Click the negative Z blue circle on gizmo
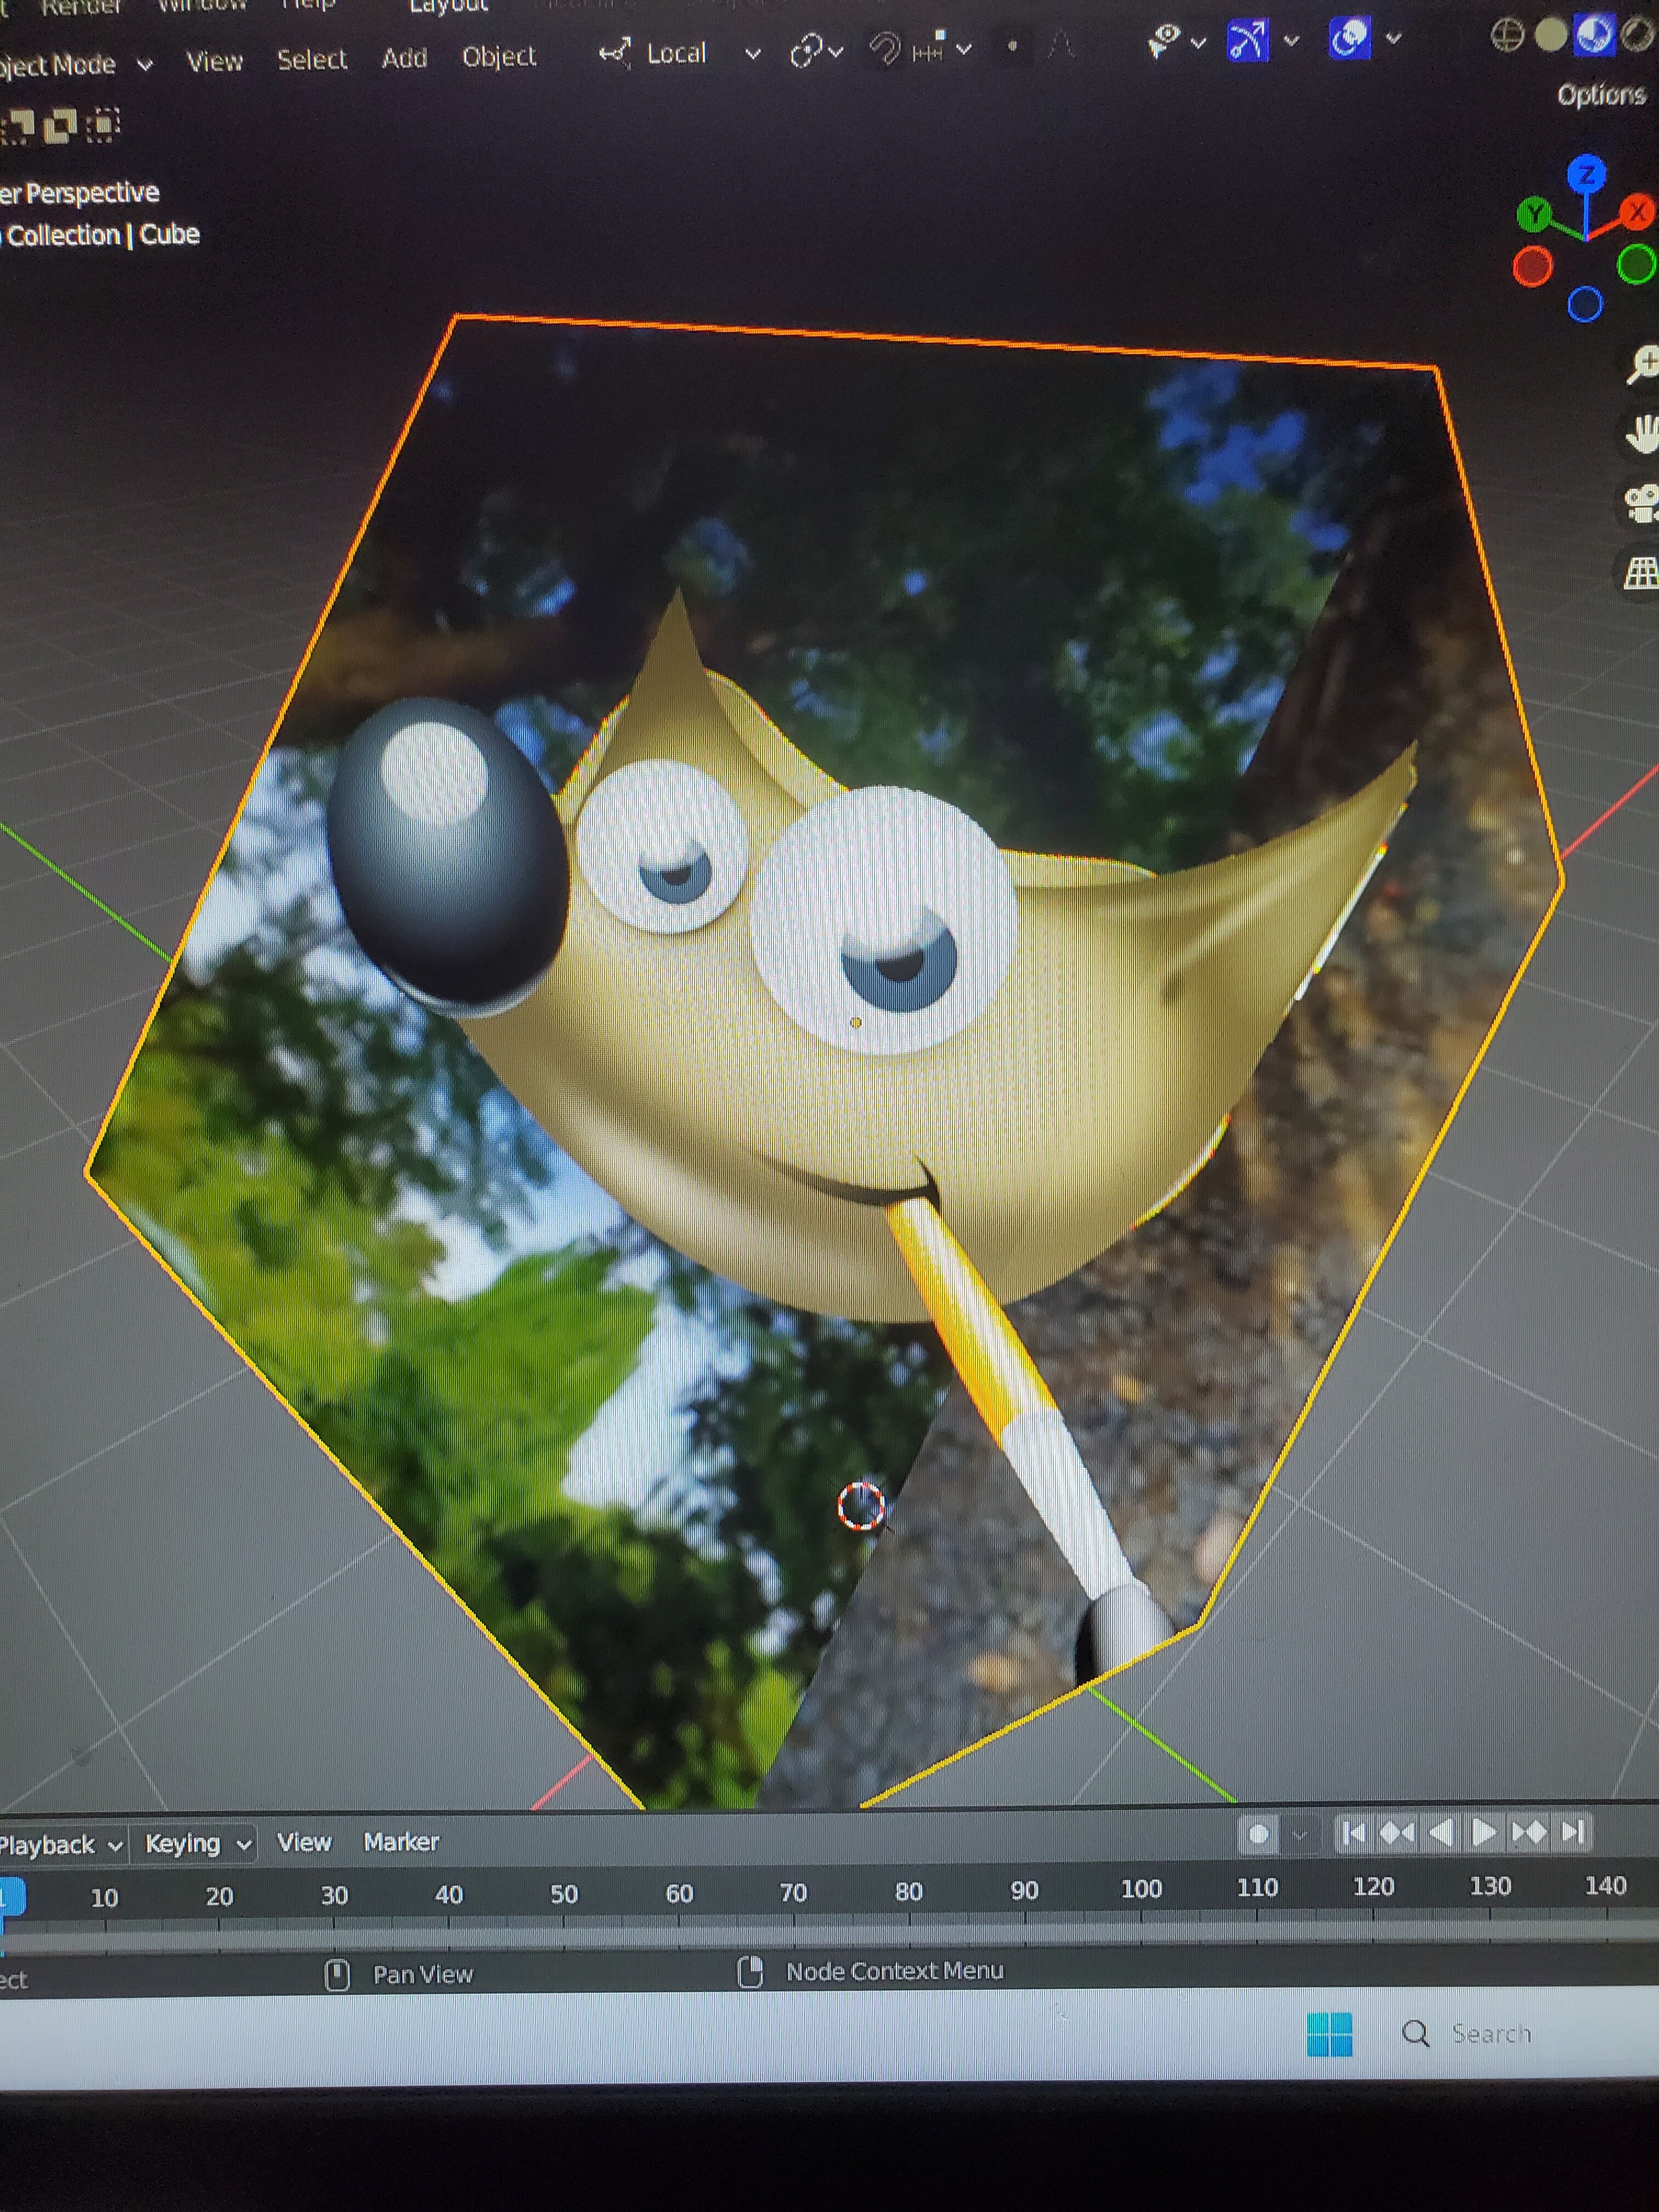Viewport: 1659px width, 2212px height. (1585, 304)
